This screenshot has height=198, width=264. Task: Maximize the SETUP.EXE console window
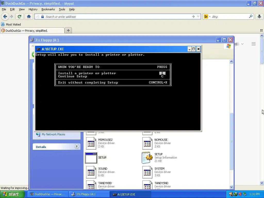tap(194, 49)
